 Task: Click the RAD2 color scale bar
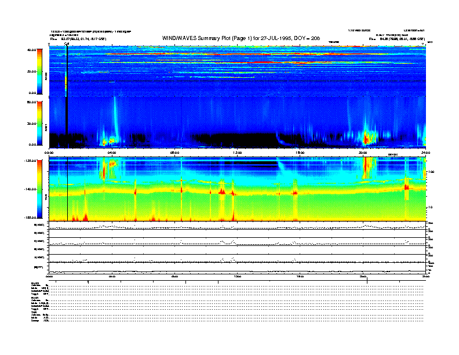click(39, 71)
